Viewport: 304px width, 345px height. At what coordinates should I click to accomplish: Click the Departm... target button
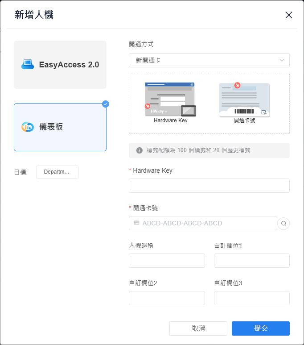pyautogui.click(x=58, y=172)
